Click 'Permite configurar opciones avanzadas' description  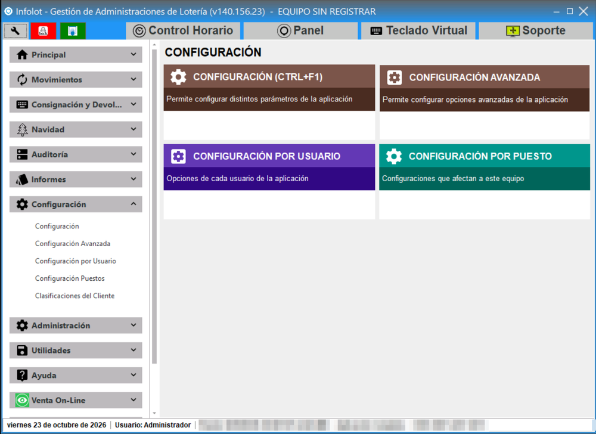coord(475,100)
